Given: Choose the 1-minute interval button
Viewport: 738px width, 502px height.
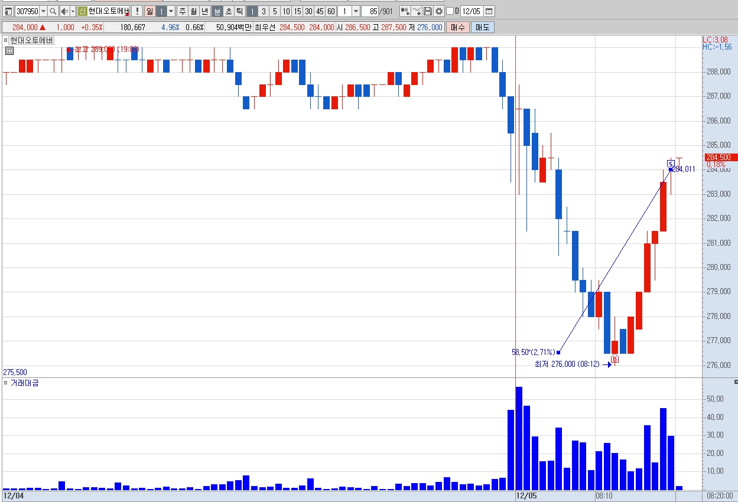Looking at the screenshot, I should [x=252, y=11].
